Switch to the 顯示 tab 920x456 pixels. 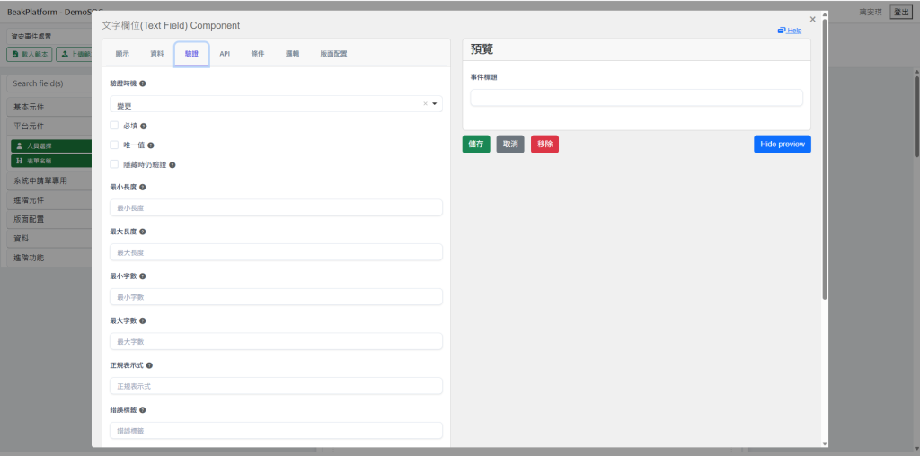(x=122, y=53)
